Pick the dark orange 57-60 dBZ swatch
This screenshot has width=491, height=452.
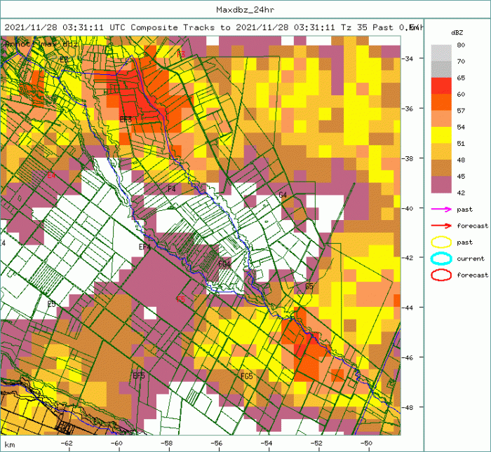(441, 102)
